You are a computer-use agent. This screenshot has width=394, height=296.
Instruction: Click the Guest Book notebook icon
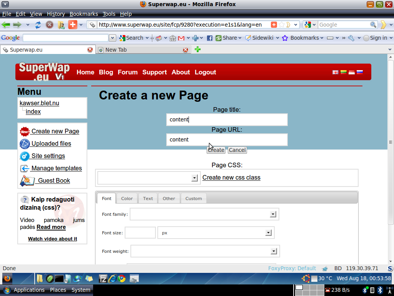[27, 180]
